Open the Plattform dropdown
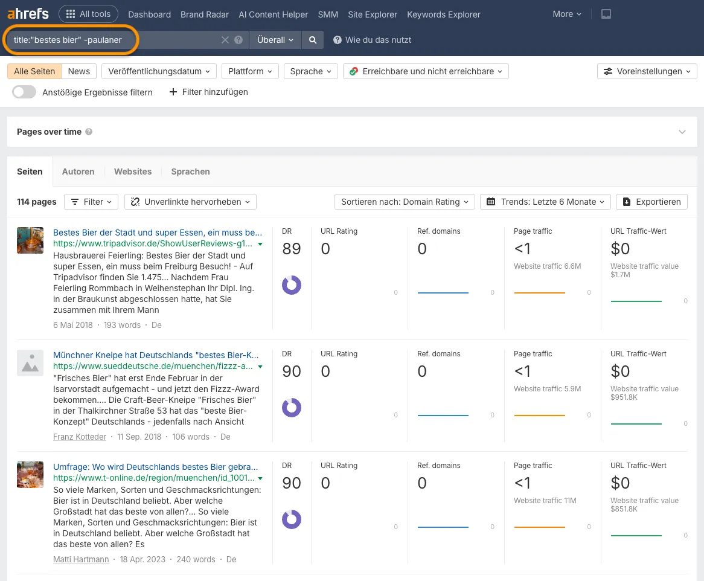This screenshot has width=704, height=581. [x=250, y=71]
